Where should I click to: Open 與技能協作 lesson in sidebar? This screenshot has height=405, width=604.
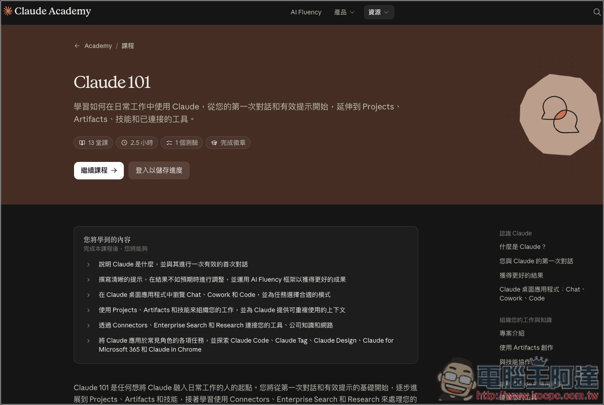pos(515,362)
